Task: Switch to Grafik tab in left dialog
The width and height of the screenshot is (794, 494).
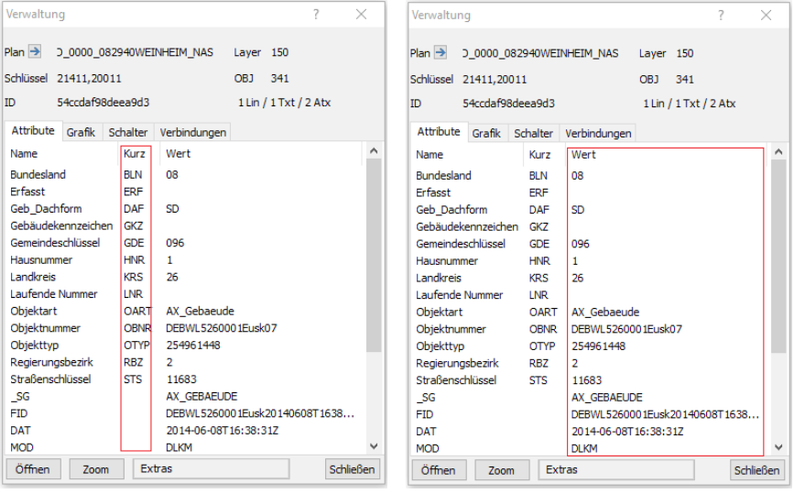Action: (81, 133)
